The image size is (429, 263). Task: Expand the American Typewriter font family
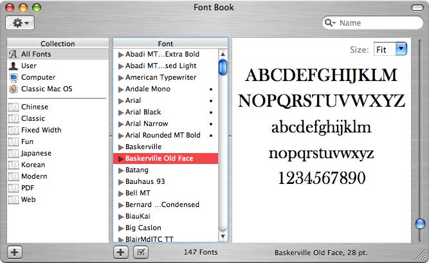tap(120, 77)
